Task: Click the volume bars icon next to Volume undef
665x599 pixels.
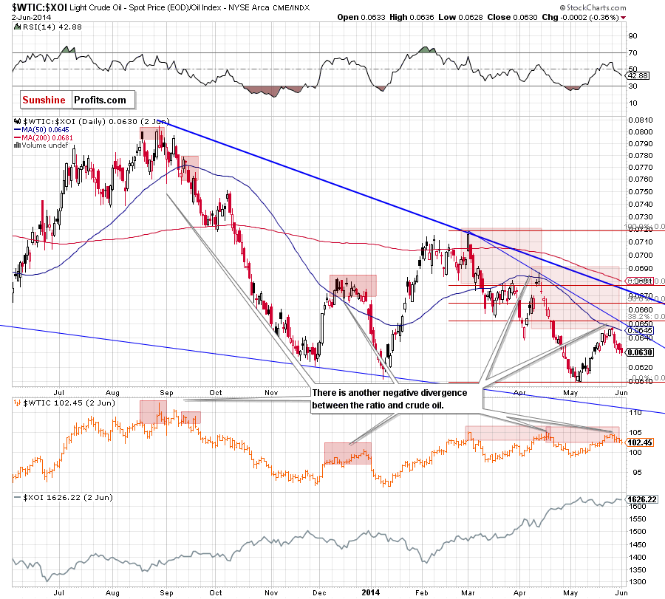Action: point(17,146)
